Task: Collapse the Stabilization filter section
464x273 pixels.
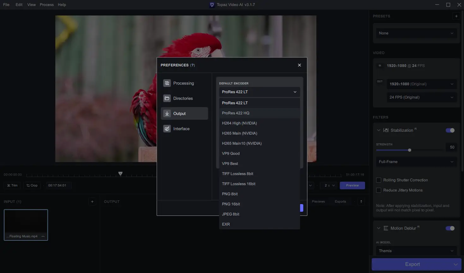Action: click(378, 130)
